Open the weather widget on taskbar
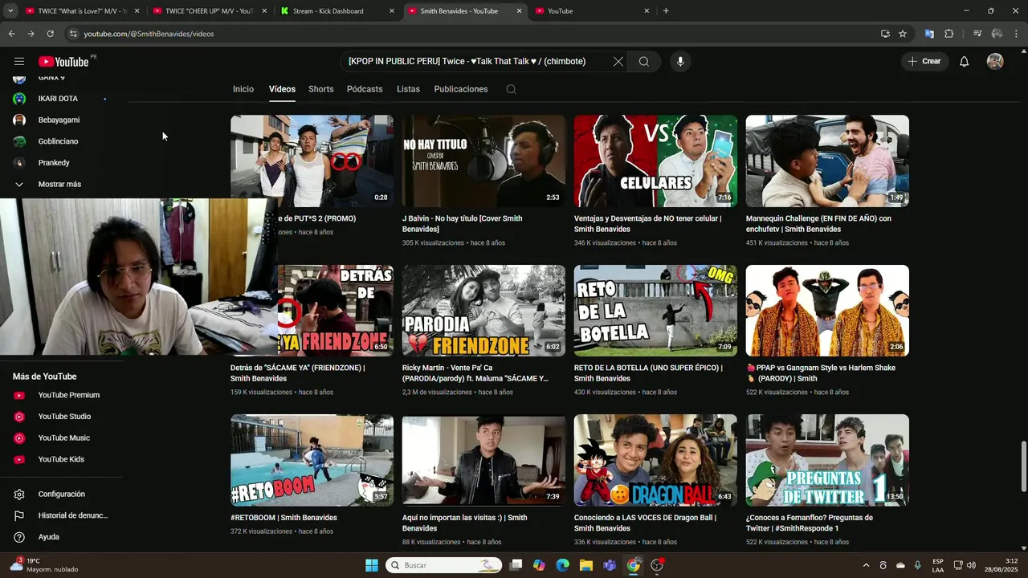This screenshot has width=1028, height=578. click(x=46, y=565)
